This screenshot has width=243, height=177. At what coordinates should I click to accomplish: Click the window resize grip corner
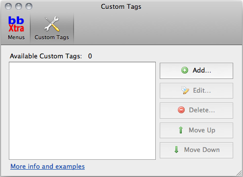(x=239, y=173)
